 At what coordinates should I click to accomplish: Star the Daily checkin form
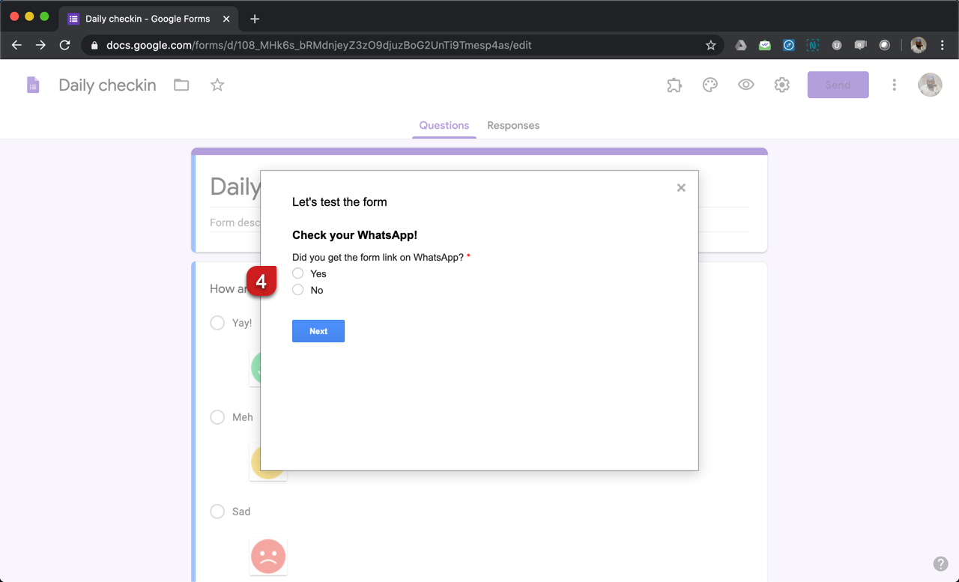(217, 85)
